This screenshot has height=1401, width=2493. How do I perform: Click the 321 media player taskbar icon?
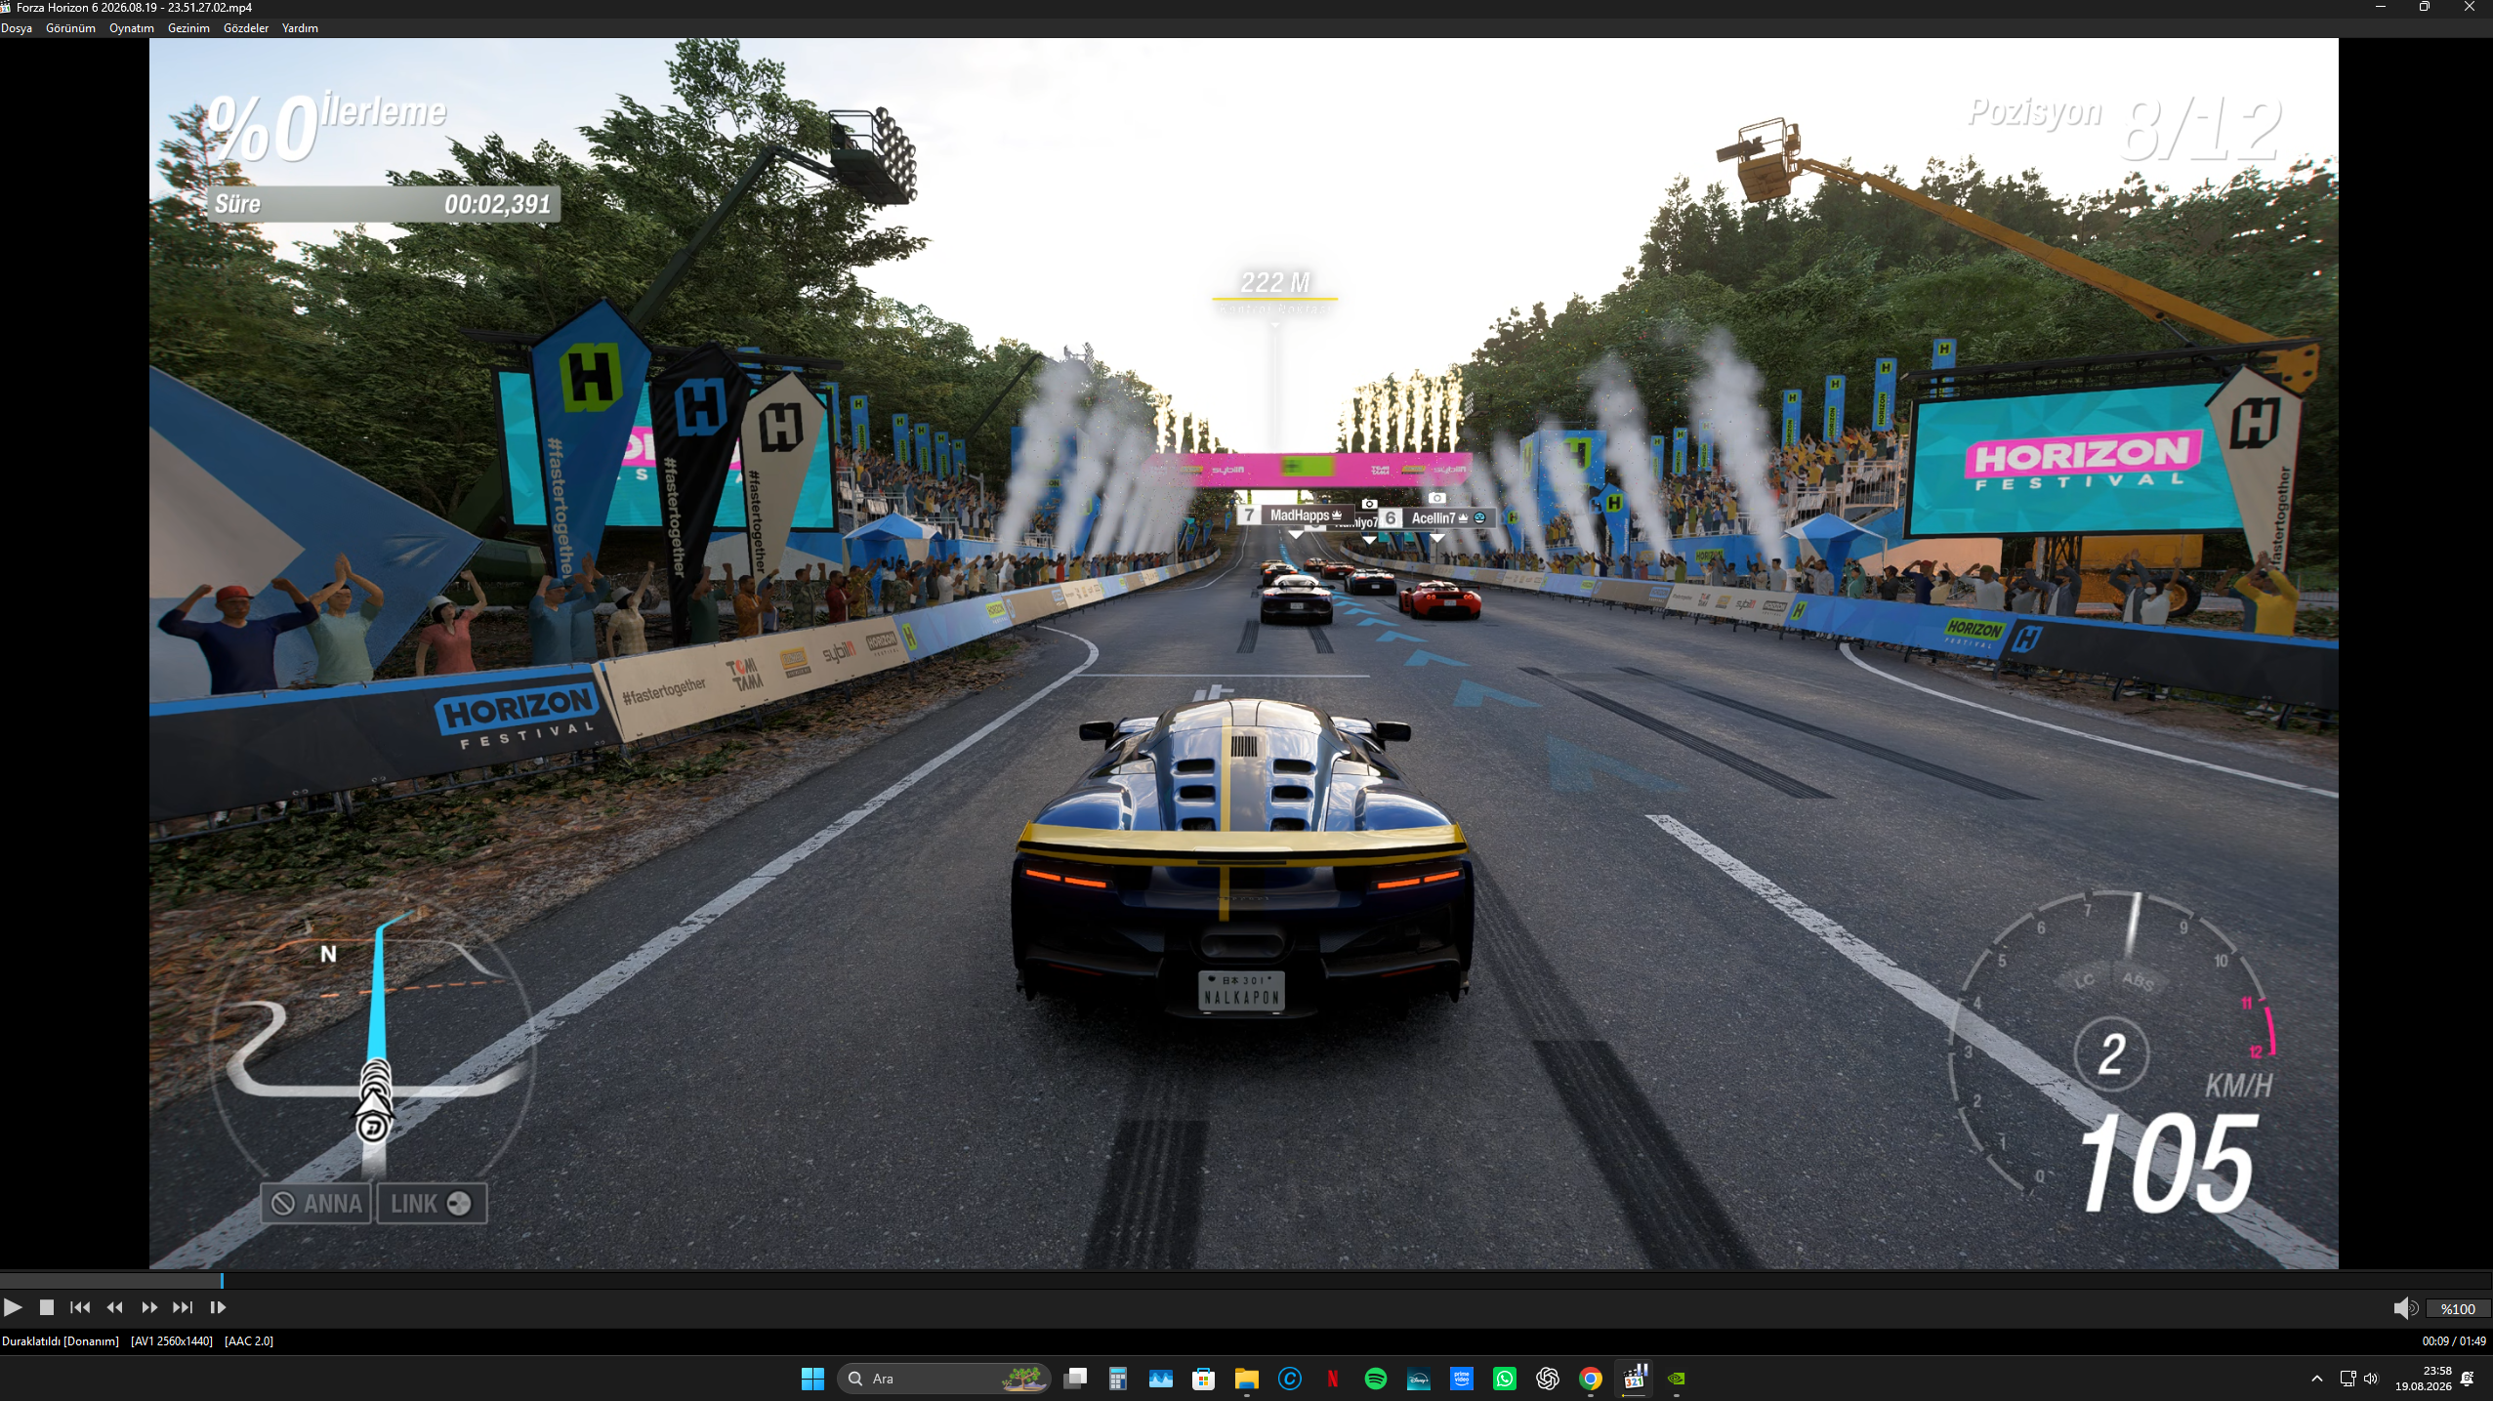[x=1634, y=1379]
